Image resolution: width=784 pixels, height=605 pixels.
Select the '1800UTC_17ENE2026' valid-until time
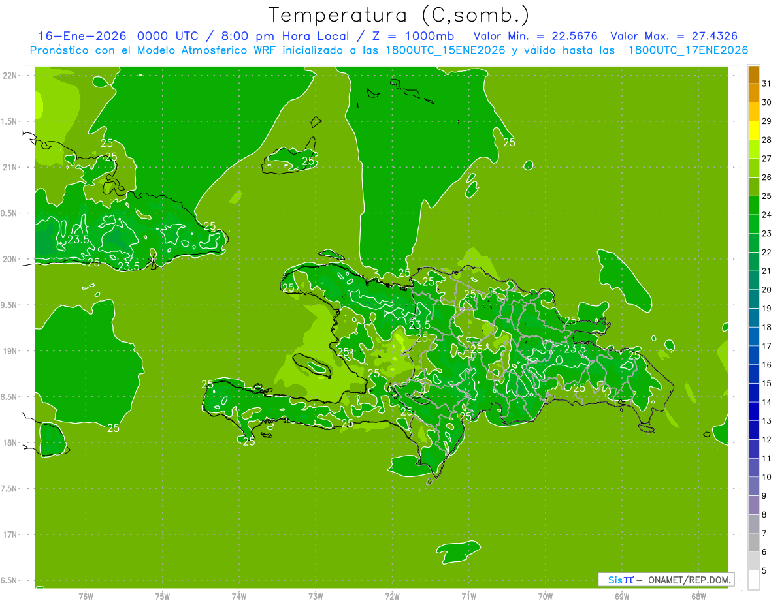coord(689,50)
